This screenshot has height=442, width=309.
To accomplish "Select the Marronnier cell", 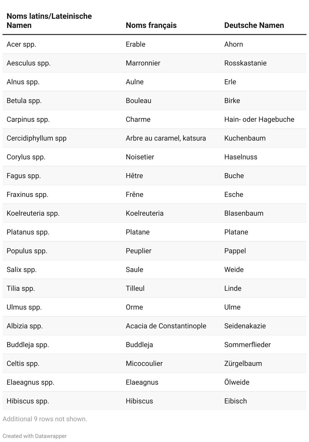I will point(143,63).
